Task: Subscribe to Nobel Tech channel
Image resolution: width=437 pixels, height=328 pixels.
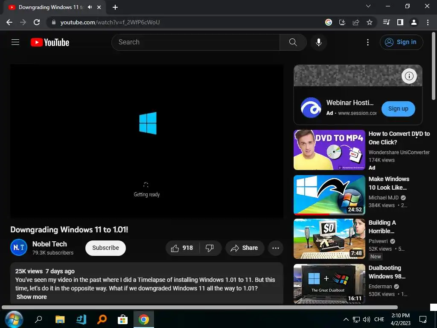Action: (106, 248)
